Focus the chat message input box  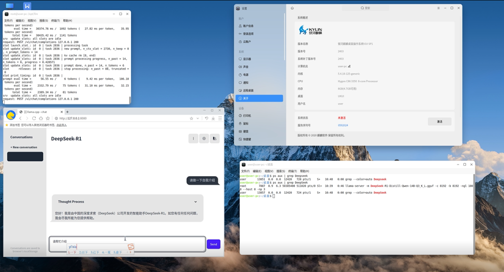tap(127, 244)
